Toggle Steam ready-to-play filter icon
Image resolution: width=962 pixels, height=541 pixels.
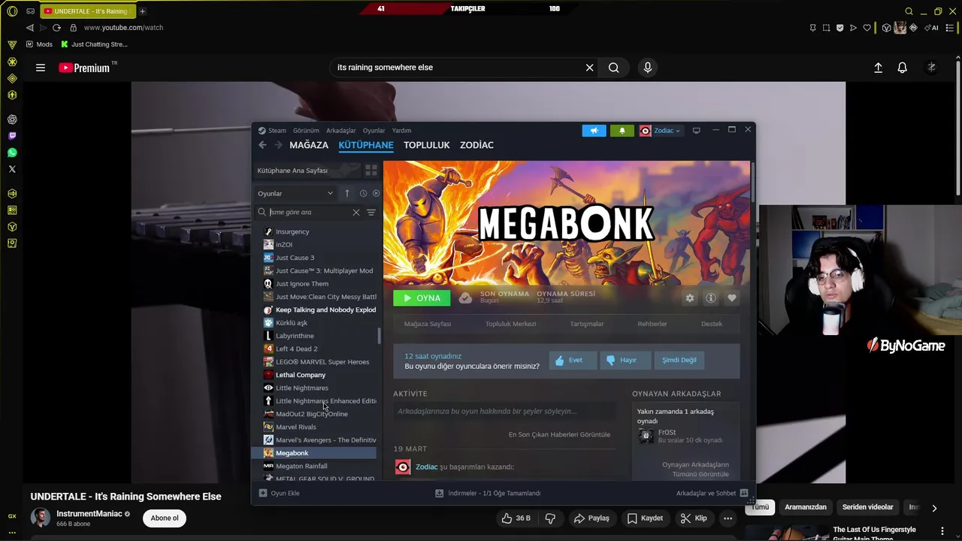pyautogui.click(x=376, y=194)
